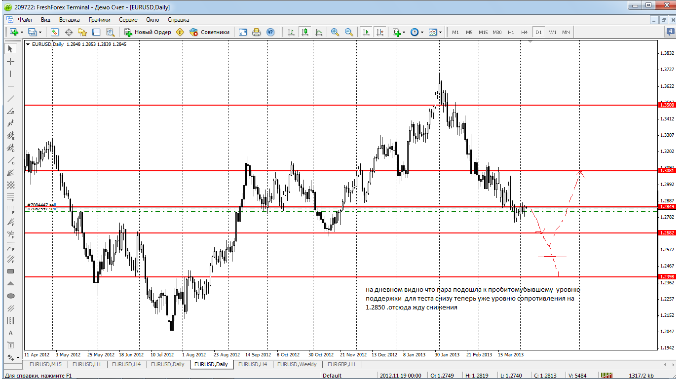Expand the Periods clock dropdown arrow

coord(421,33)
